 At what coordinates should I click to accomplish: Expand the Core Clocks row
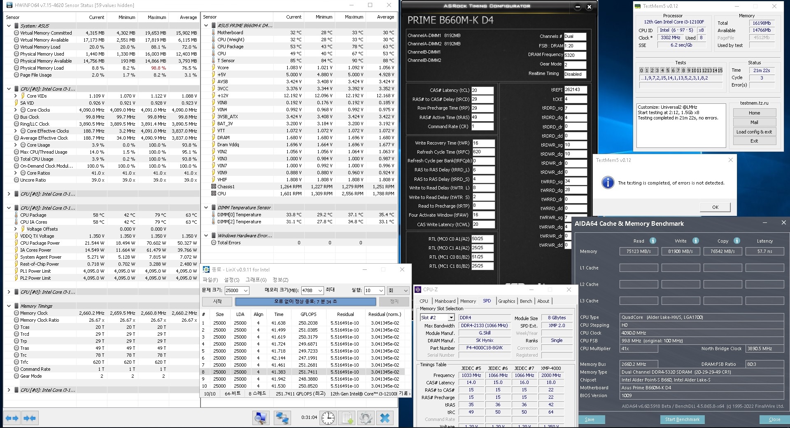(x=16, y=110)
